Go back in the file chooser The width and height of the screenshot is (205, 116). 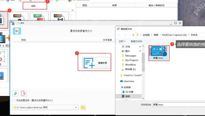(x=119, y=35)
